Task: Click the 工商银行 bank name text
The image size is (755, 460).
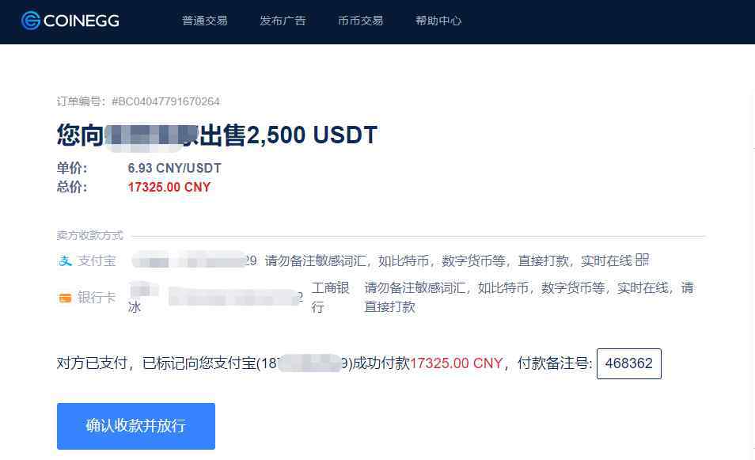Action: (330, 297)
